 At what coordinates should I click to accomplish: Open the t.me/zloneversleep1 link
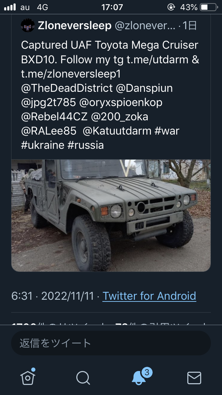coord(71,74)
